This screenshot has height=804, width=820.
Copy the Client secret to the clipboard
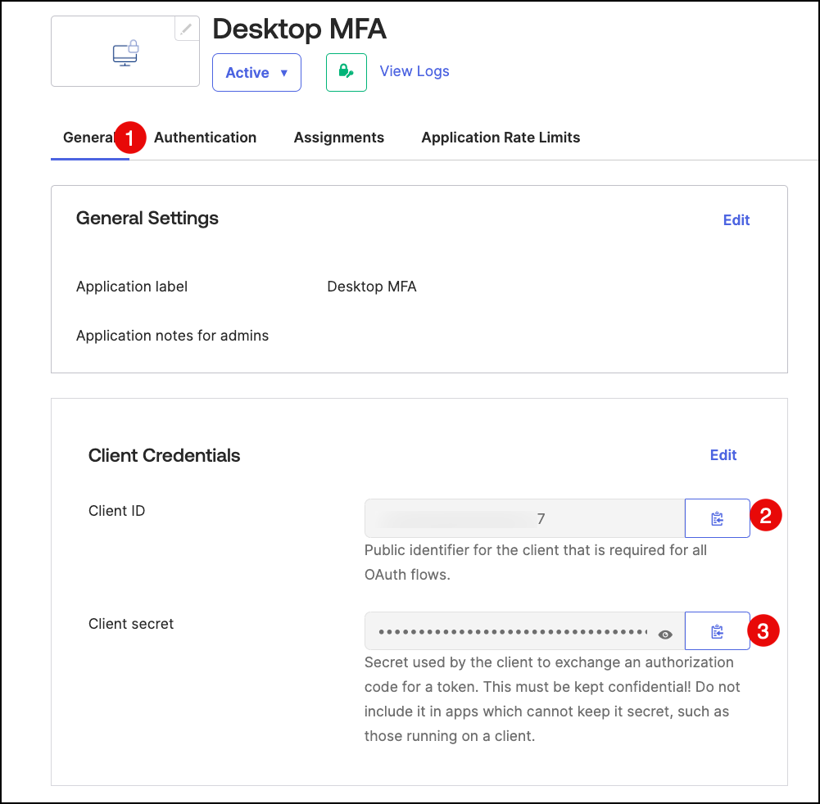(717, 631)
